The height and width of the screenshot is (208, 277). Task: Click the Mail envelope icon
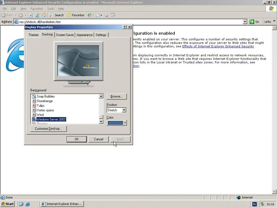point(98,15)
